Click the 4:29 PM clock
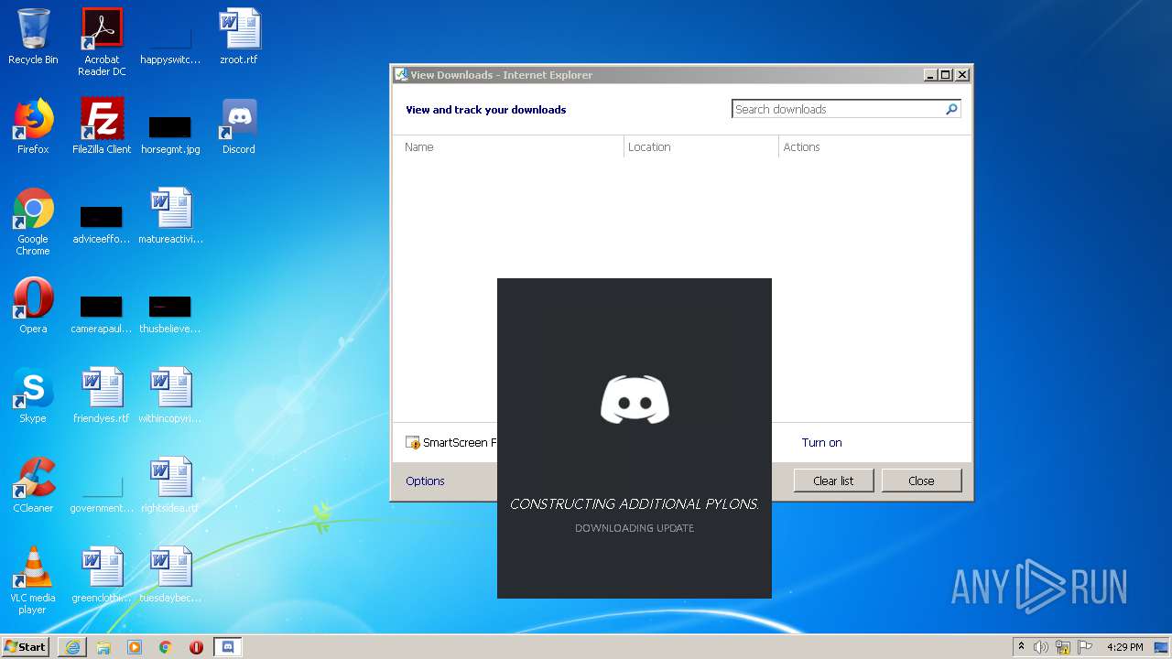Viewport: 1172px width, 659px height. click(1124, 647)
